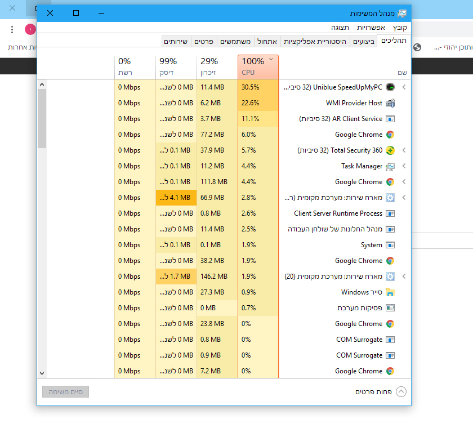Switch to the ביצועים tab
Image resolution: width=473 pixels, height=437 pixels.
click(364, 42)
